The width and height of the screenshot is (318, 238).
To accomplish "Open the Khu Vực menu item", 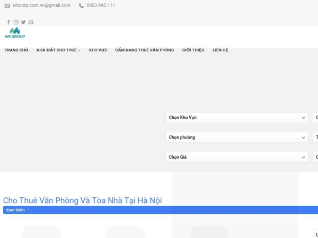I will point(98,50).
